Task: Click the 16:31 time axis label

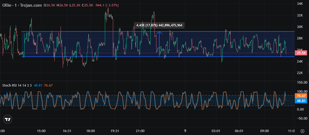Action: pyautogui.click(x=67, y=131)
